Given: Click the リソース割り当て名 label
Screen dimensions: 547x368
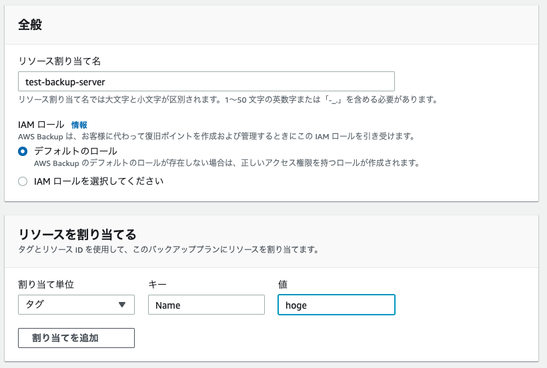Looking at the screenshot, I should (x=59, y=61).
